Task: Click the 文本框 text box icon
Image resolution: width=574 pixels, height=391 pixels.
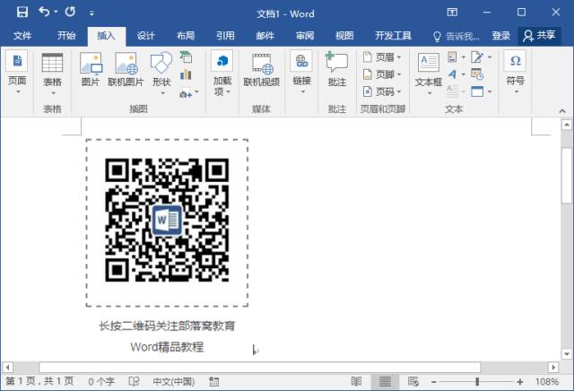Action: [x=429, y=71]
